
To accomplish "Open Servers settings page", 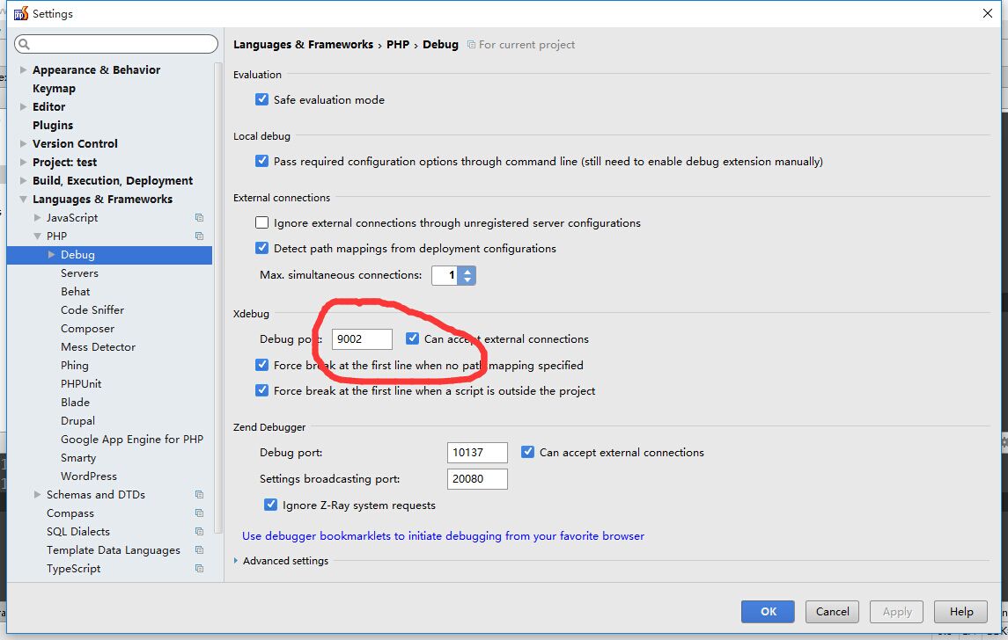I will [x=80, y=273].
